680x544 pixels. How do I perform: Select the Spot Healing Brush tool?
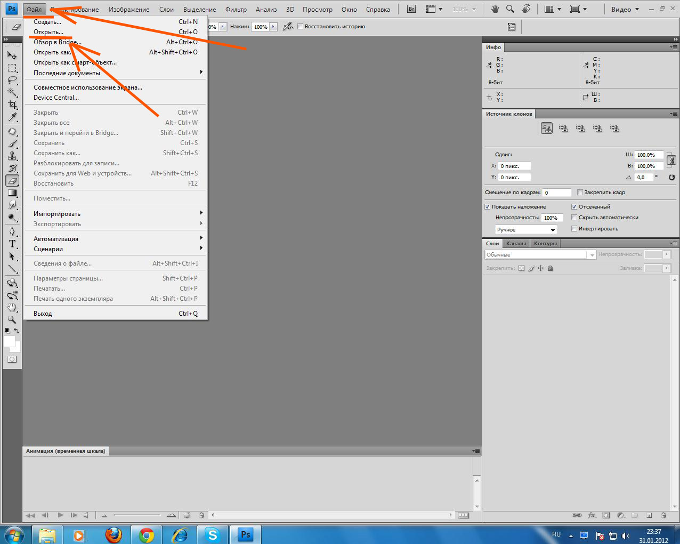(12, 131)
